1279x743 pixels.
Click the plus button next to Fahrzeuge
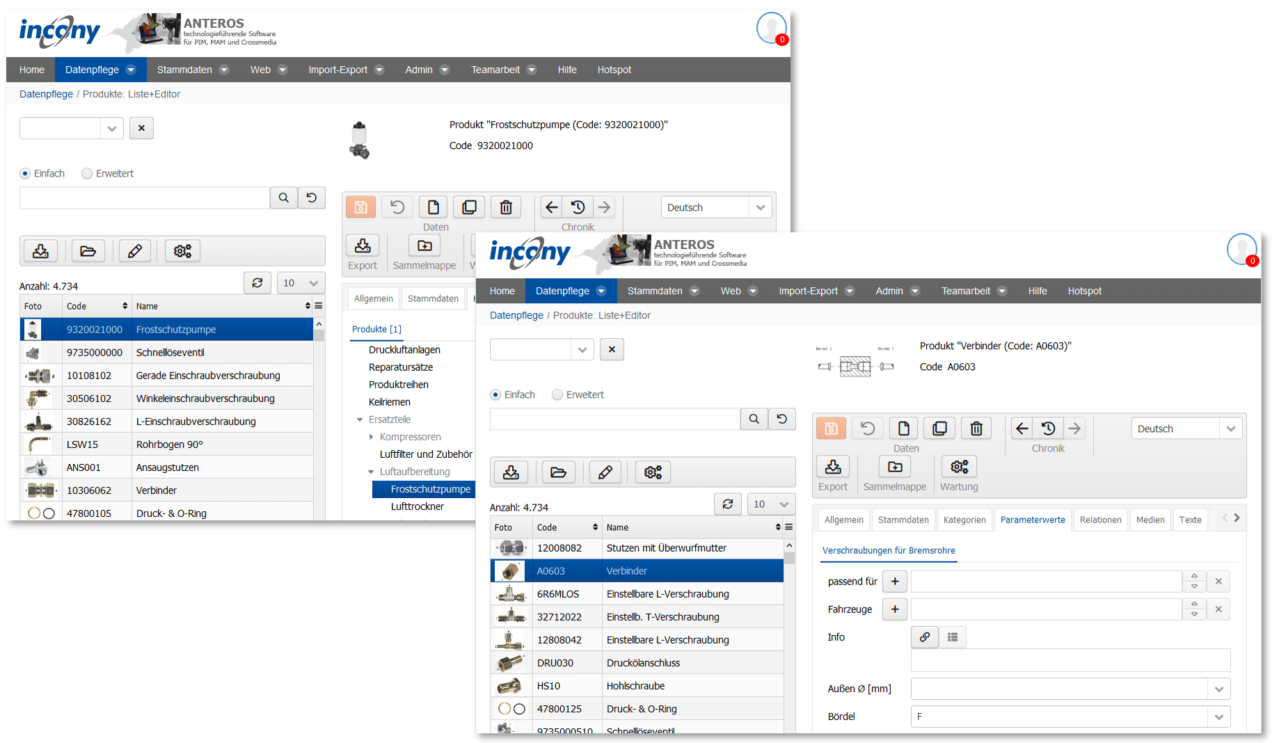point(895,609)
